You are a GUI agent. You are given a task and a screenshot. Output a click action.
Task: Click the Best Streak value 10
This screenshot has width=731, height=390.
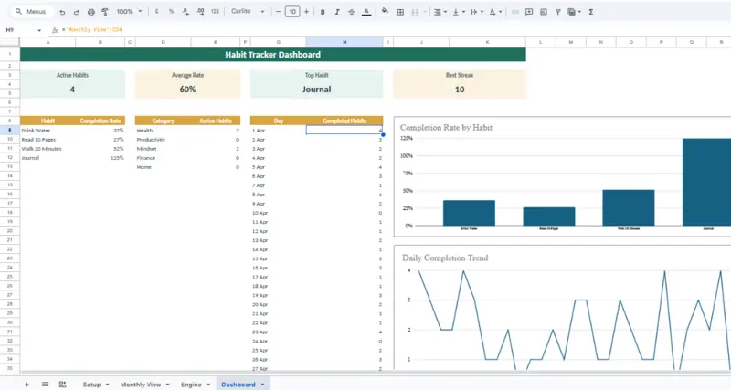pyautogui.click(x=460, y=89)
